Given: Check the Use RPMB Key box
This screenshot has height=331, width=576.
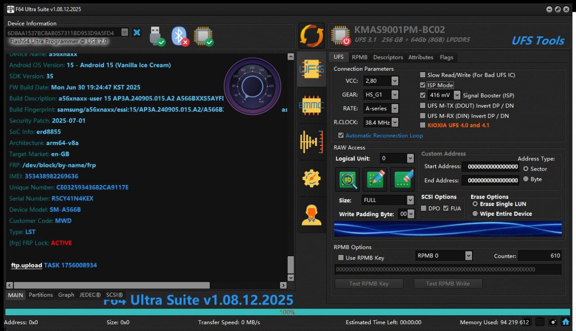Looking at the screenshot, I should click(x=341, y=258).
